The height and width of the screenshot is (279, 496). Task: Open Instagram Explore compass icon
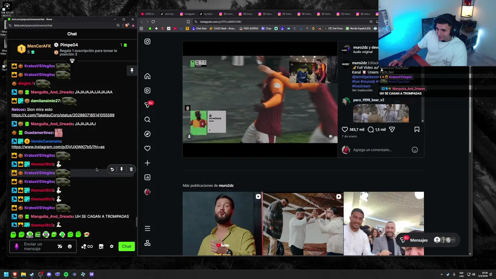point(147,134)
